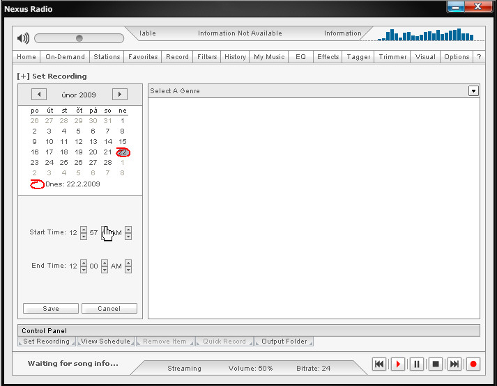Image resolution: width=497 pixels, height=386 pixels.
Task: Mute audio with the speaker icon
Action: (x=23, y=38)
